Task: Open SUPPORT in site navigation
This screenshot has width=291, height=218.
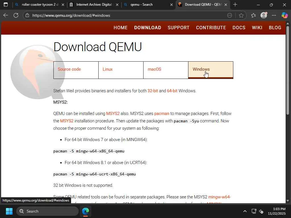Action: point(178,28)
